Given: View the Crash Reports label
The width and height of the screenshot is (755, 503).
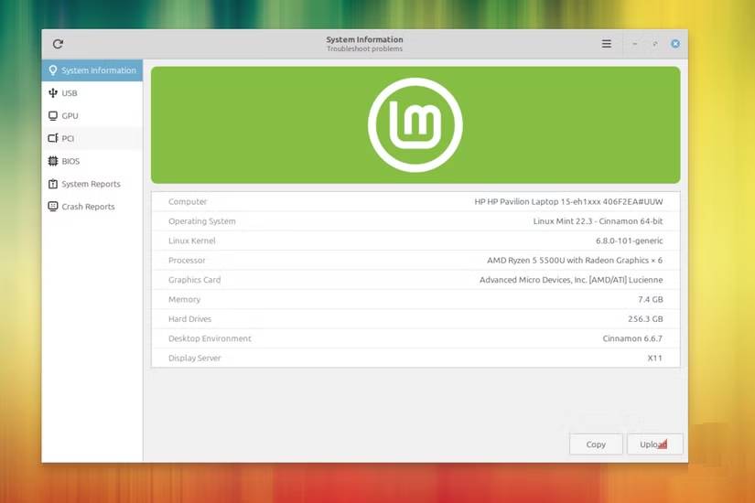Looking at the screenshot, I should [x=88, y=207].
